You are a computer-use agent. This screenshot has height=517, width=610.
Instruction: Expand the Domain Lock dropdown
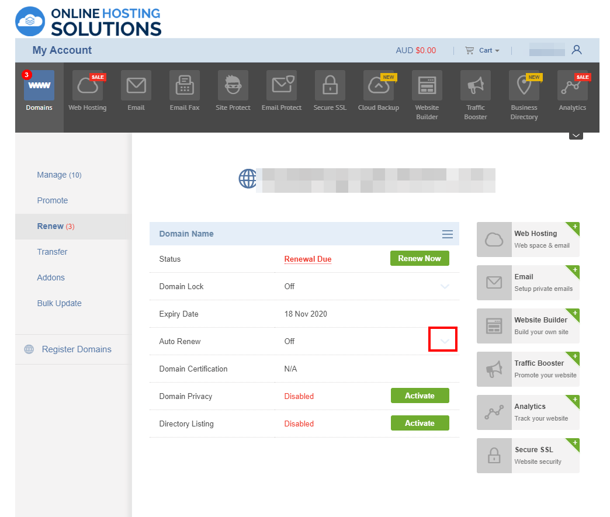pos(445,286)
